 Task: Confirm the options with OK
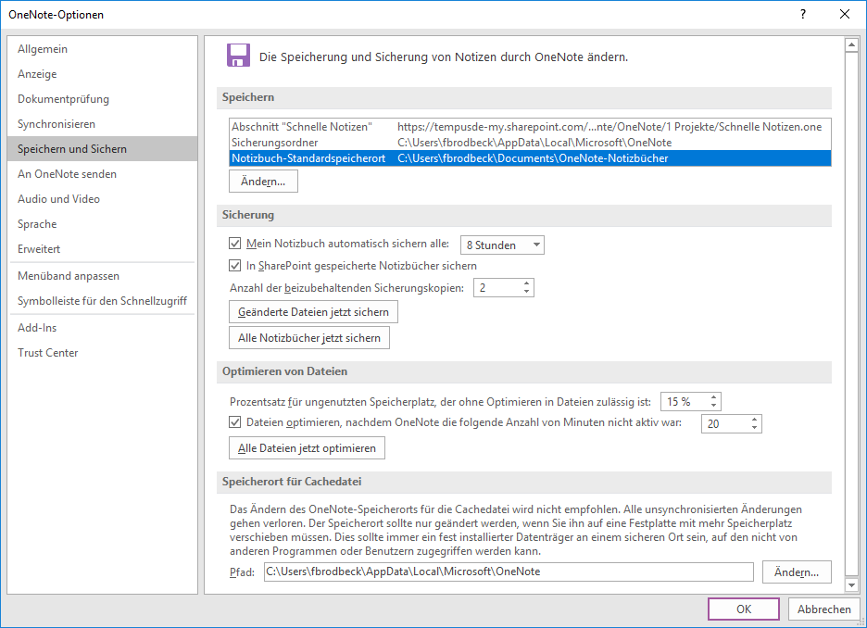pyautogui.click(x=744, y=609)
